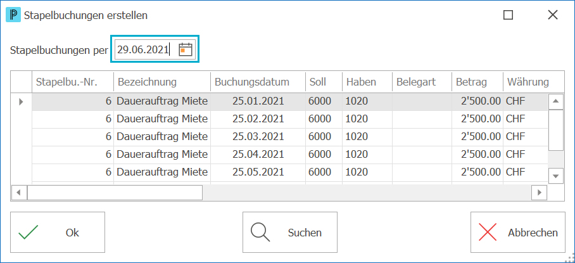The image size is (575, 263).
Task: Select booking date 25.02.2021 cell
Action: [258, 119]
